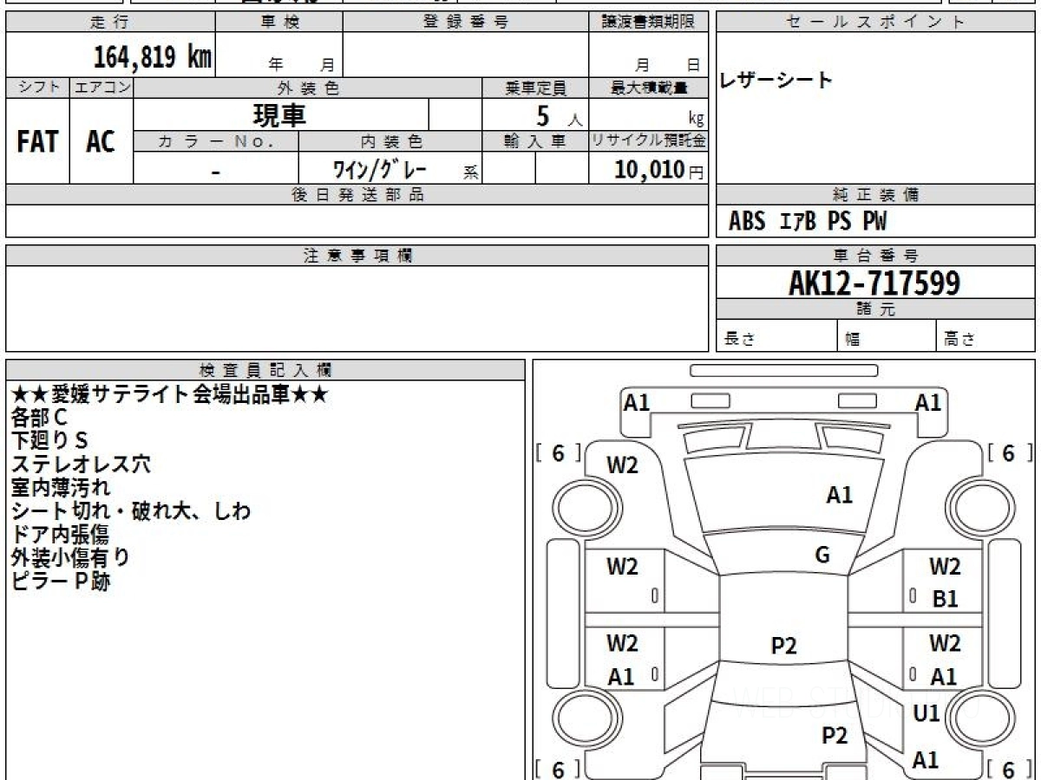1041x780 pixels.
Task: Click the 現車 exterior color value
Action: 279,114
